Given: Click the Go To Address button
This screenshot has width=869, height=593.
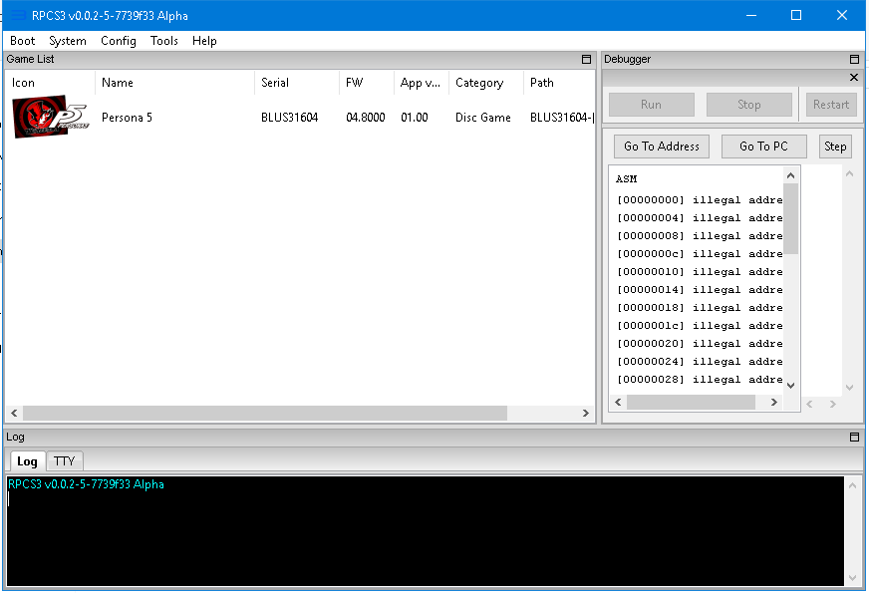Looking at the screenshot, I should click(661, 147).
